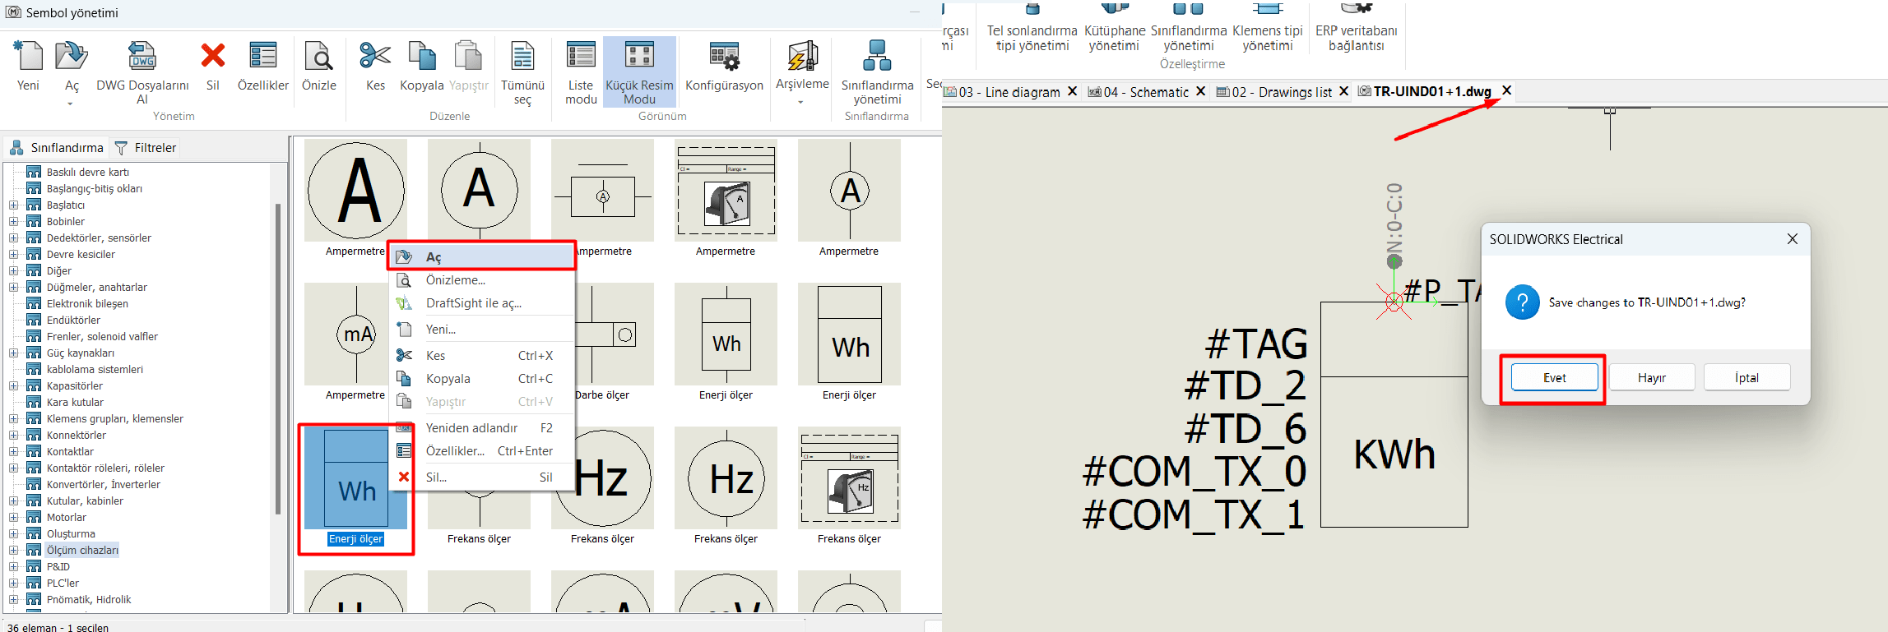Select Pnömatik, Hidrolik tree item

89,599
